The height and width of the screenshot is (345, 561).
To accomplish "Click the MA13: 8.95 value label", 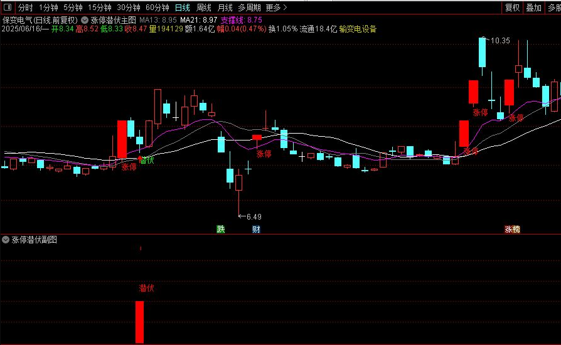I will [158, 20].
